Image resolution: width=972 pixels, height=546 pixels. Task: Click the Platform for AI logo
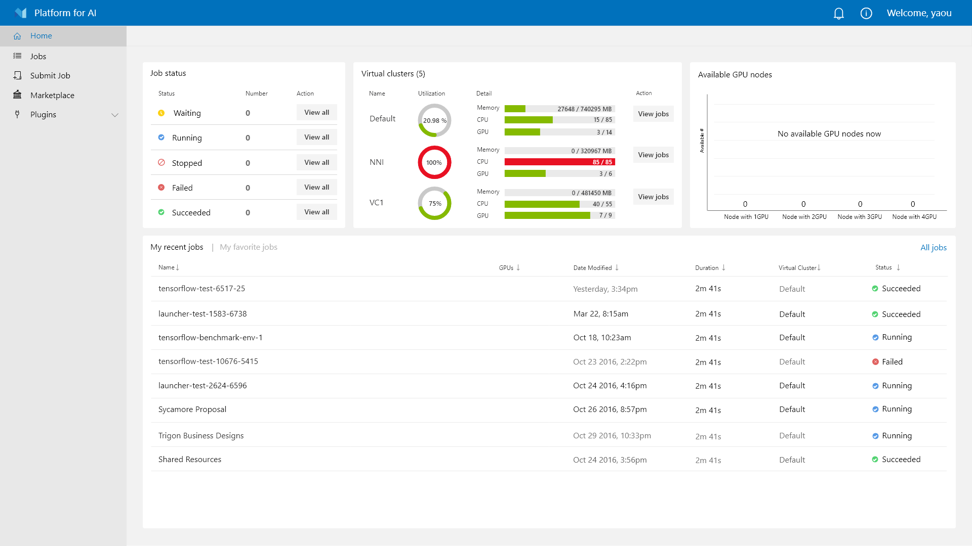[x=21, y=13]
